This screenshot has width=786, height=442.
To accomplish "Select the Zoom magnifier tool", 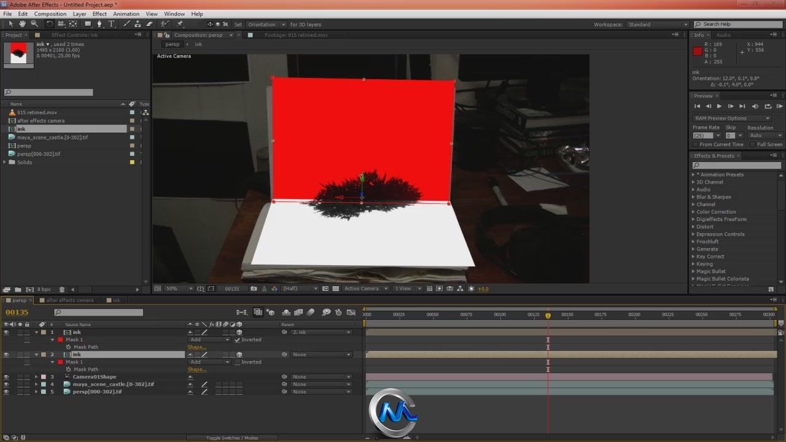I will coord(34,24).
